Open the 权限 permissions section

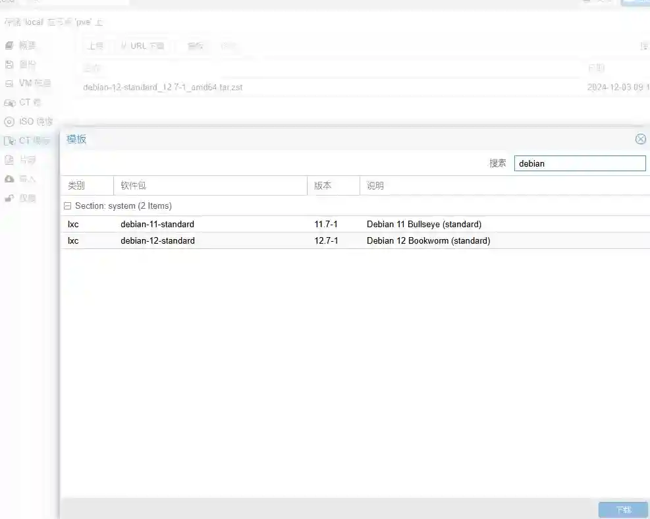(x=25, y=198)
